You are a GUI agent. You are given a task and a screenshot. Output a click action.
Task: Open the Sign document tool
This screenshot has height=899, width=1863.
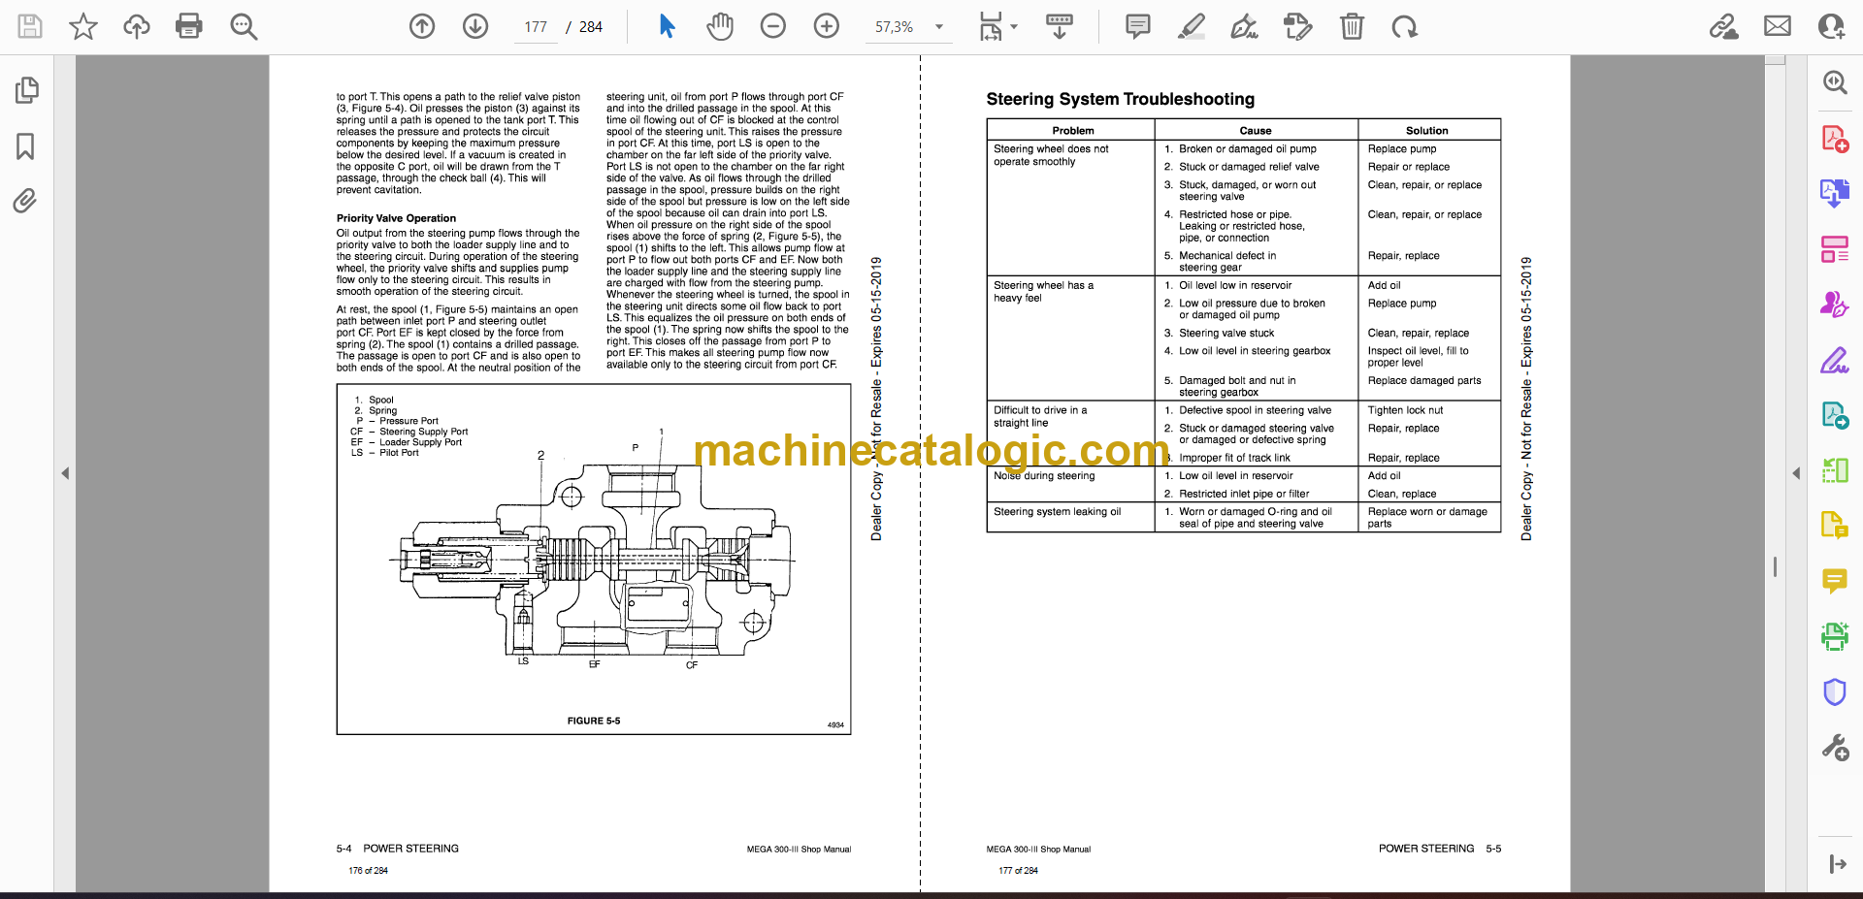pyautogui.click(x=1245, y=26)
